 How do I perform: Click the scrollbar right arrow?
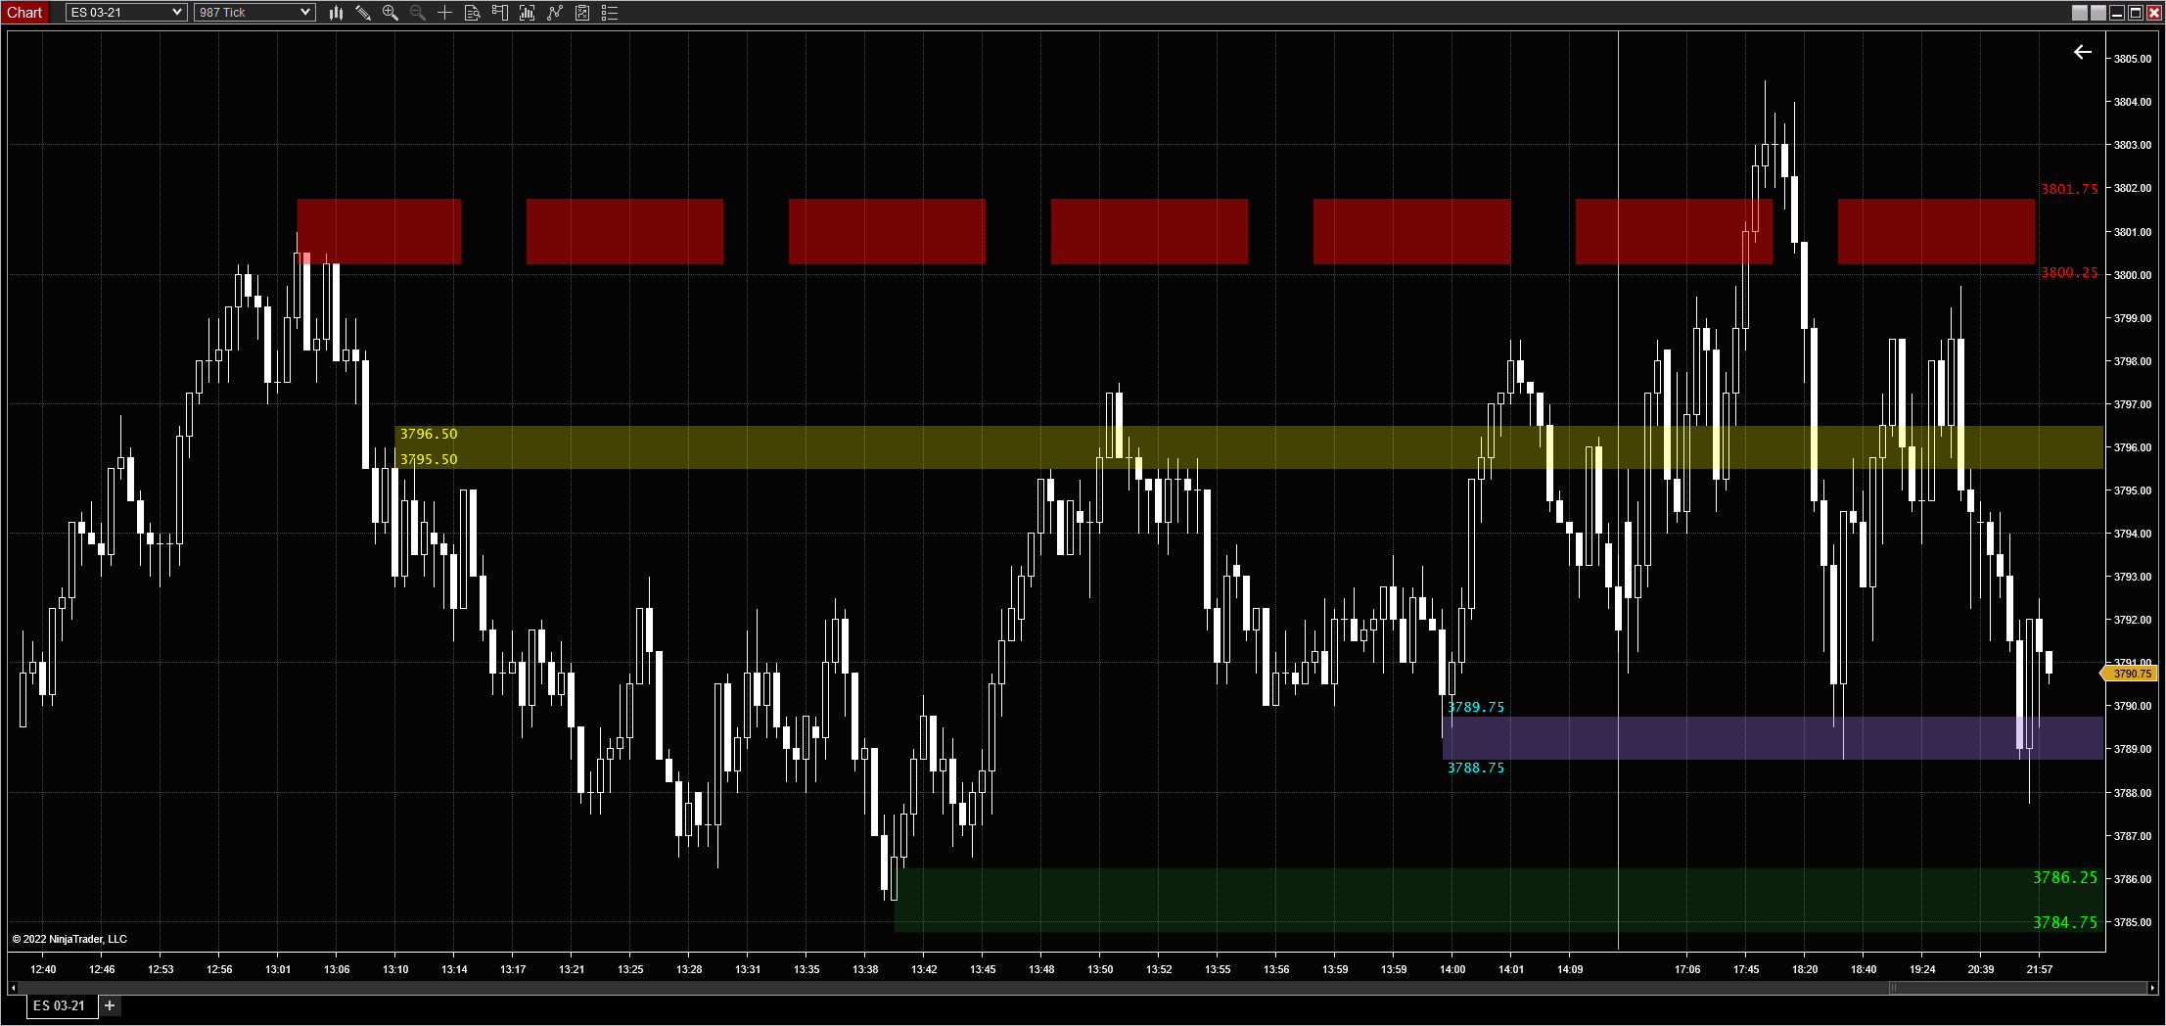(2152, 988)
